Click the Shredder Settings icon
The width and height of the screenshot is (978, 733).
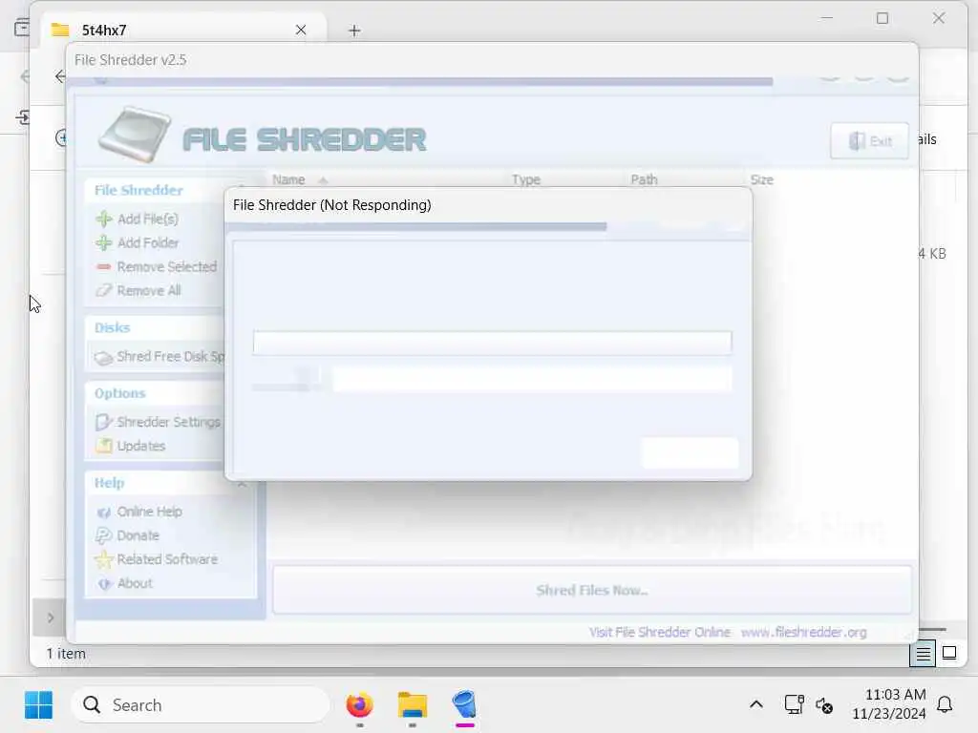click(x=103, y=422)
